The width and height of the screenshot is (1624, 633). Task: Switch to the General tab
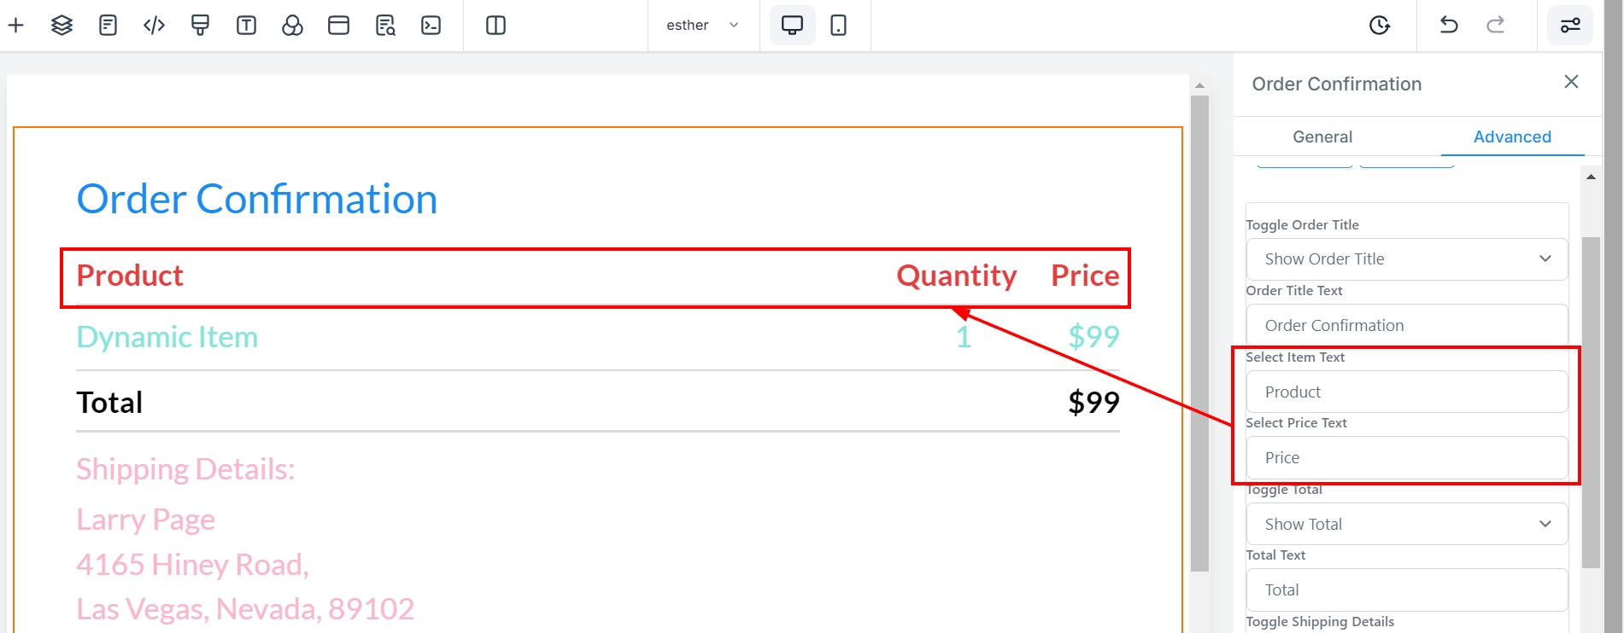coord(1322,136)
